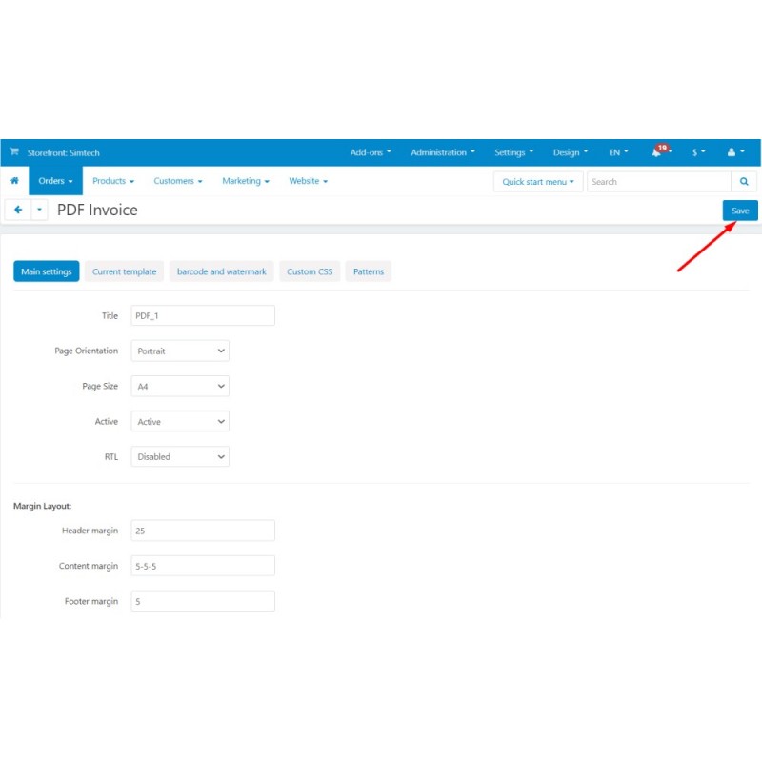Viewport: 762px width, 762px height.
Task: Select the Custom CSS tab
Action: point(310,271)
